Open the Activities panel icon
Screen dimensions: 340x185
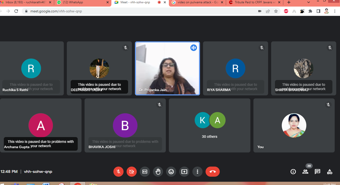pyautogui.click(x=330, y=172)
